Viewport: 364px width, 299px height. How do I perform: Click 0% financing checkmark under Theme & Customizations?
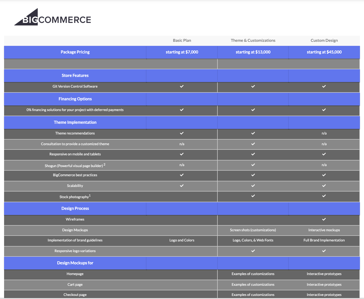[x=253, y=110]
